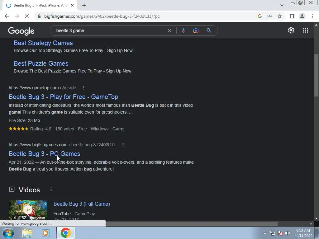Click the horizontal scrollbar right arrow
319x239 pixels.
click(x=311, y=224)
